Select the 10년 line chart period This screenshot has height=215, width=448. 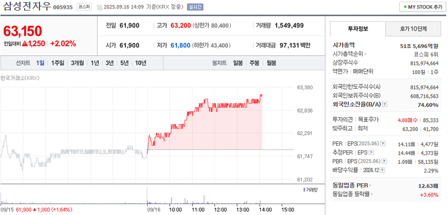141,63
